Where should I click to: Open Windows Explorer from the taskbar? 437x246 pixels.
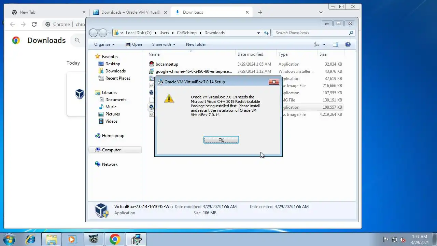click(x=51, y=240)
